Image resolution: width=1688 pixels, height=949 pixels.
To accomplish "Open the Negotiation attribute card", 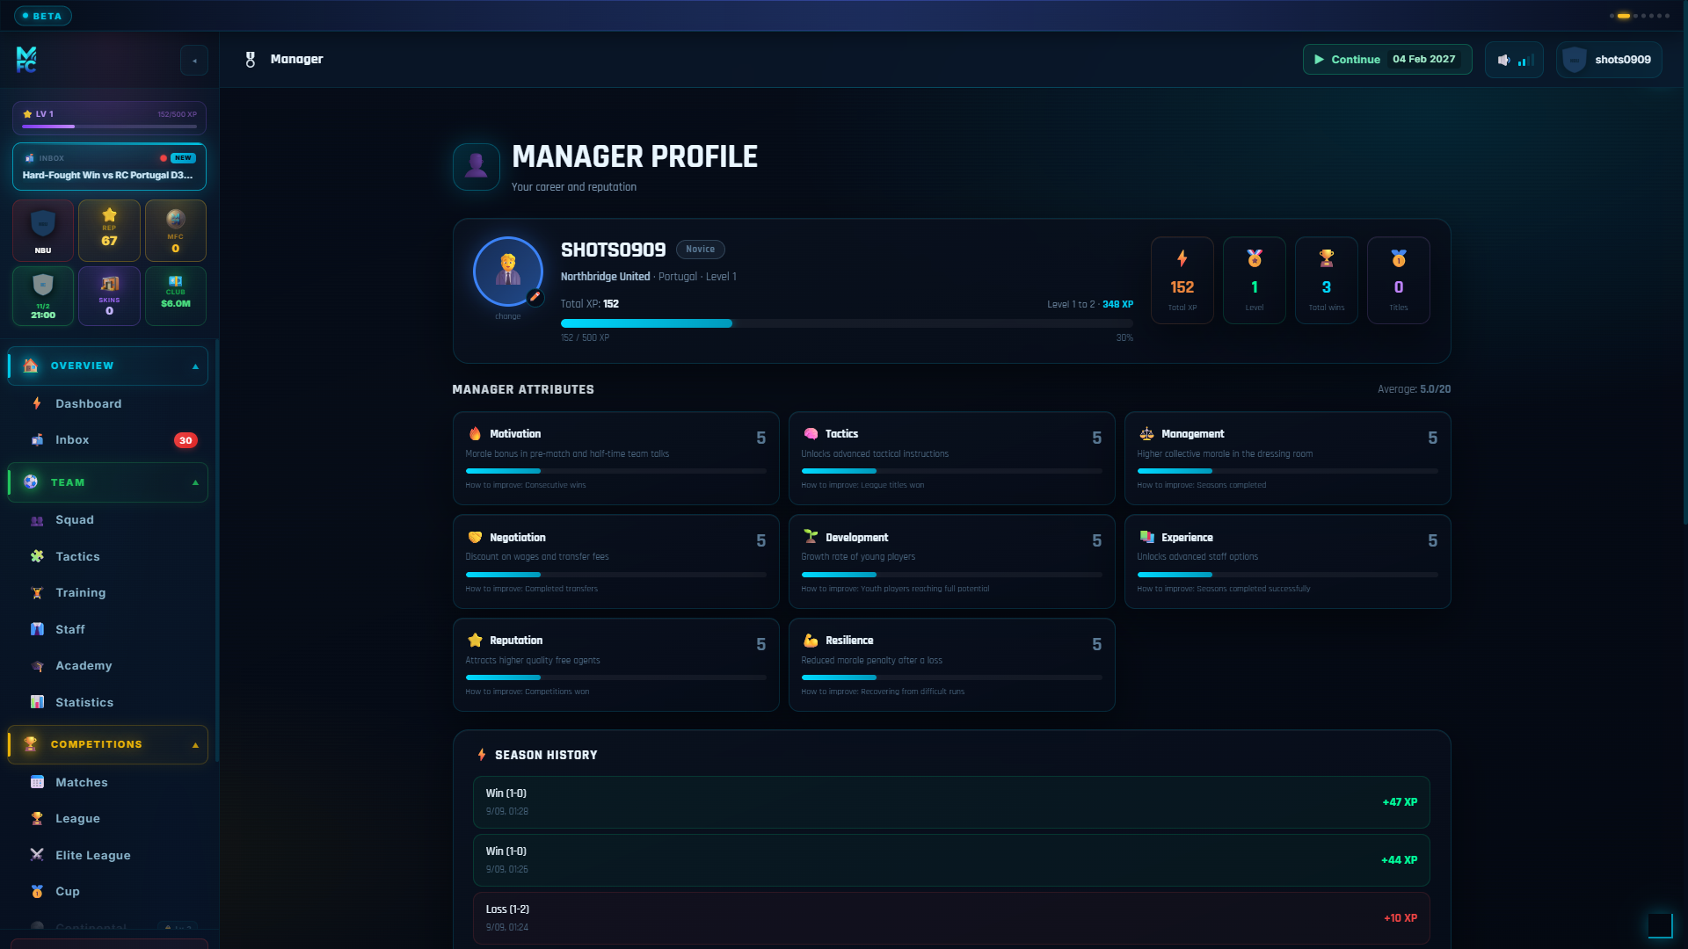I will (615, 561).
